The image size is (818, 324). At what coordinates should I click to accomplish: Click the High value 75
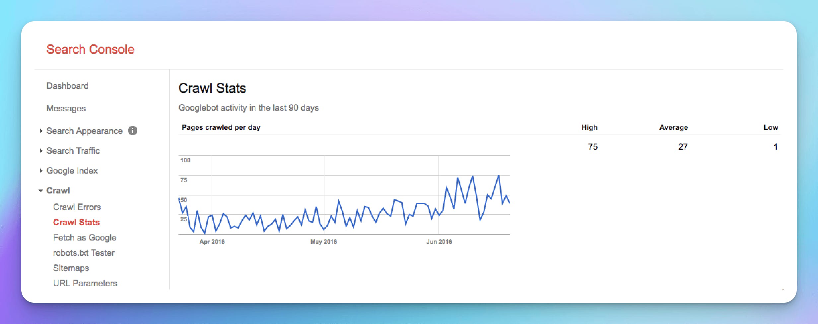(x=593, y=147)
